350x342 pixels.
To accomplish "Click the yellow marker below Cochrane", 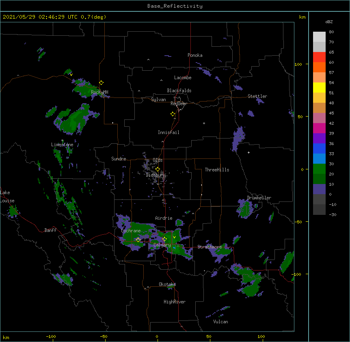I will tap(138, 240).
